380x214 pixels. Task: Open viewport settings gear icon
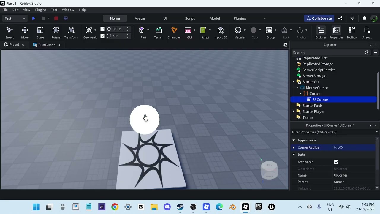285,45
